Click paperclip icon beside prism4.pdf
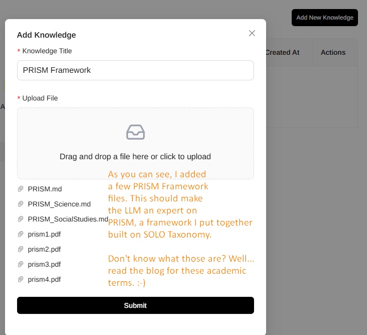The width and height of the screenshot is (367, 335). coord(21,279)
